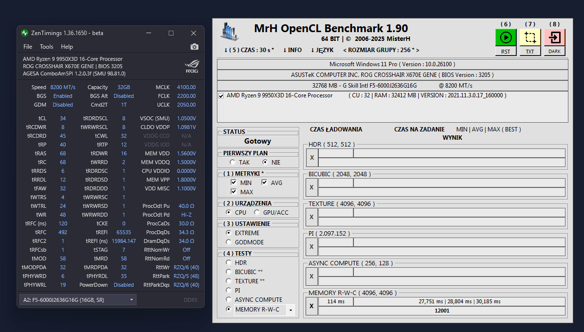Click the green run benchmark play icon
This screenshot has width=584, height=332.
coord(506,37)
